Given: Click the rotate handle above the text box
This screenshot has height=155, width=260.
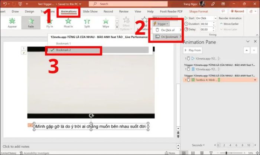Looking at the screenshot, I should pos(91,115).
